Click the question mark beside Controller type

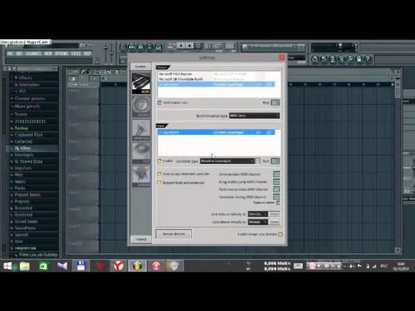pyautogui.click(x=258, y=161)
